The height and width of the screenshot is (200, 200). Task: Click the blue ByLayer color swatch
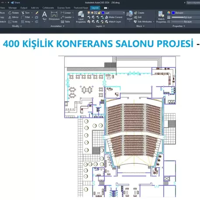click(x=173, y=13)
